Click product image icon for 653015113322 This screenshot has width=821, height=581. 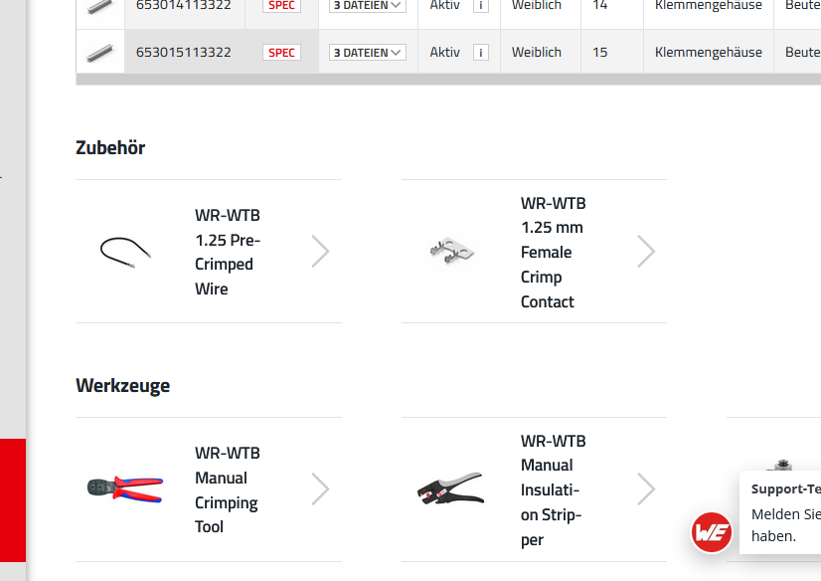(x=98, y=53)
